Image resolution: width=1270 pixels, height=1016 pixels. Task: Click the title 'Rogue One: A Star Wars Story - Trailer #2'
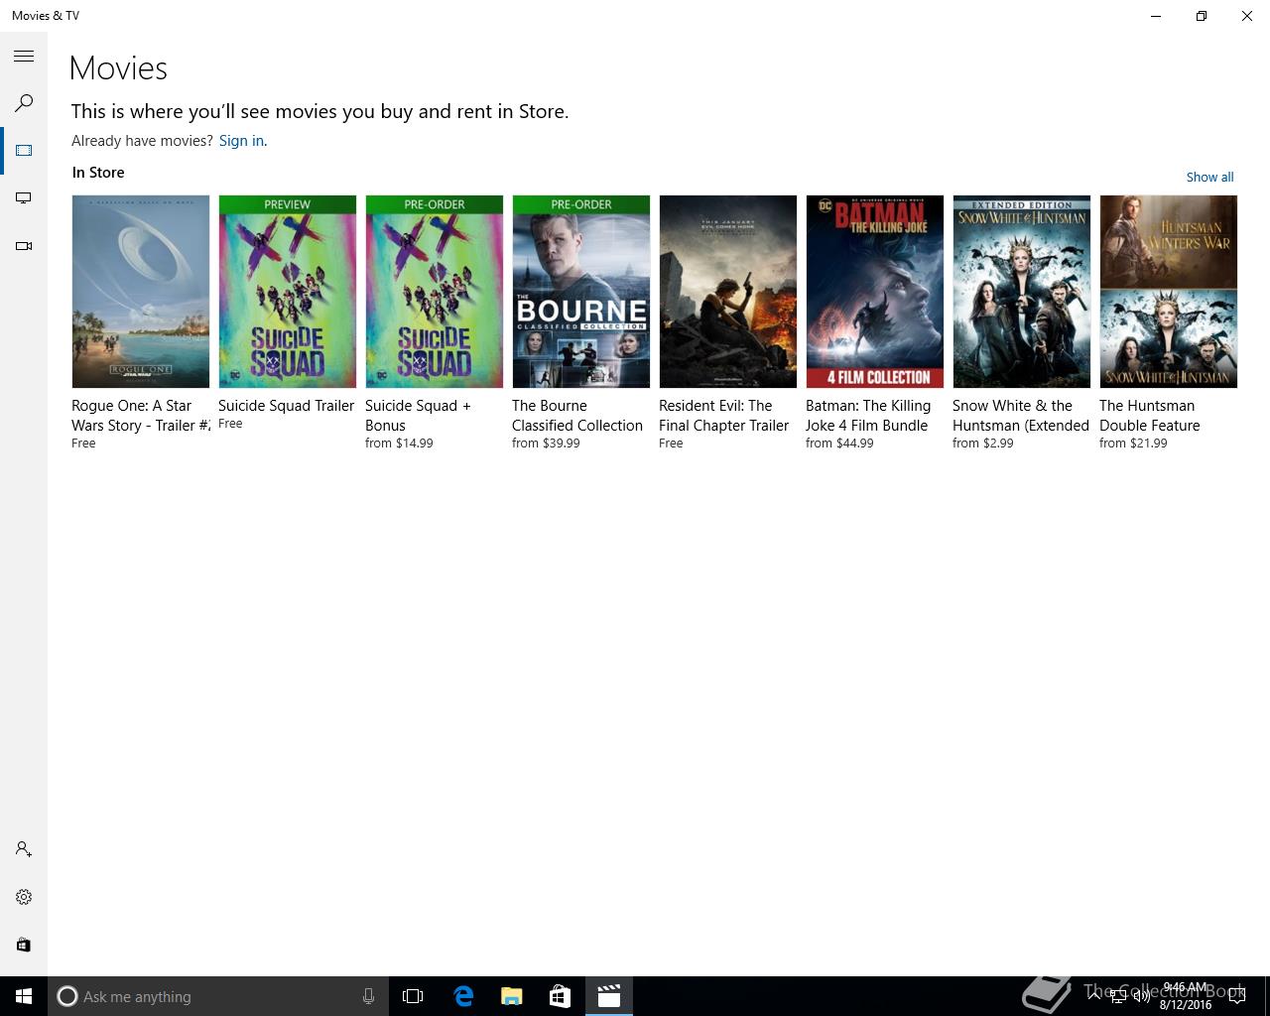(141, 416)
